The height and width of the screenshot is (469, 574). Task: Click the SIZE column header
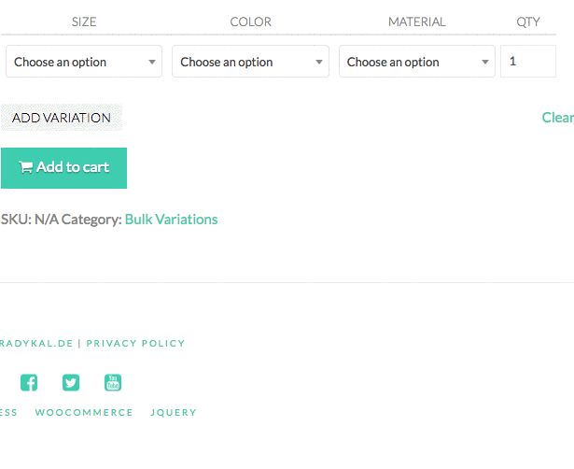pos(84,21)
